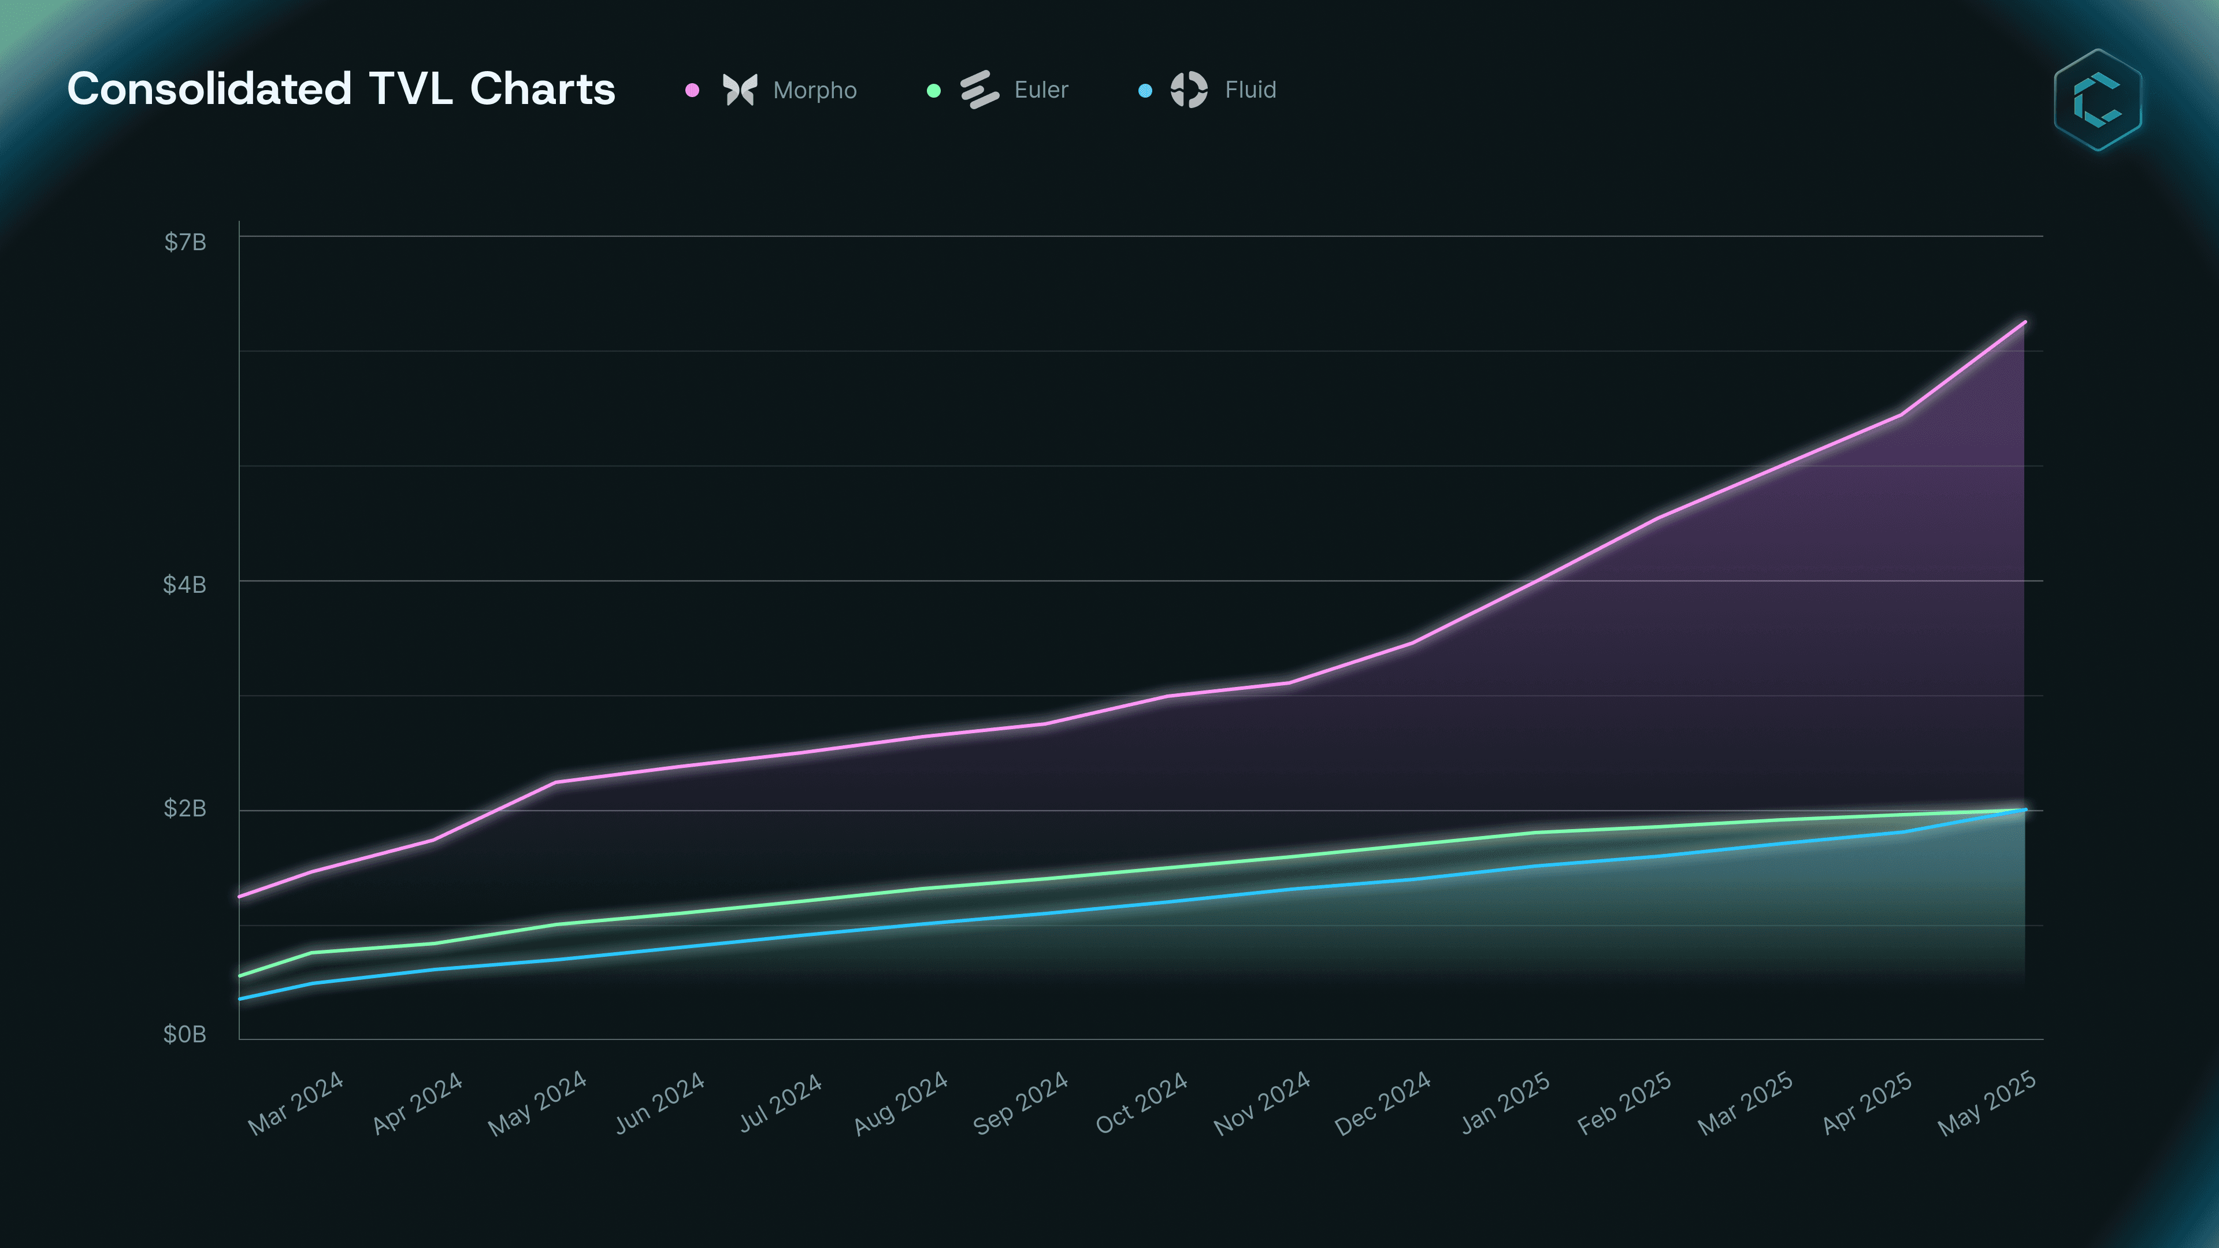Click the $4B y-axis label
Screen dimensions: 2219x1248
(x=185, y=585)
